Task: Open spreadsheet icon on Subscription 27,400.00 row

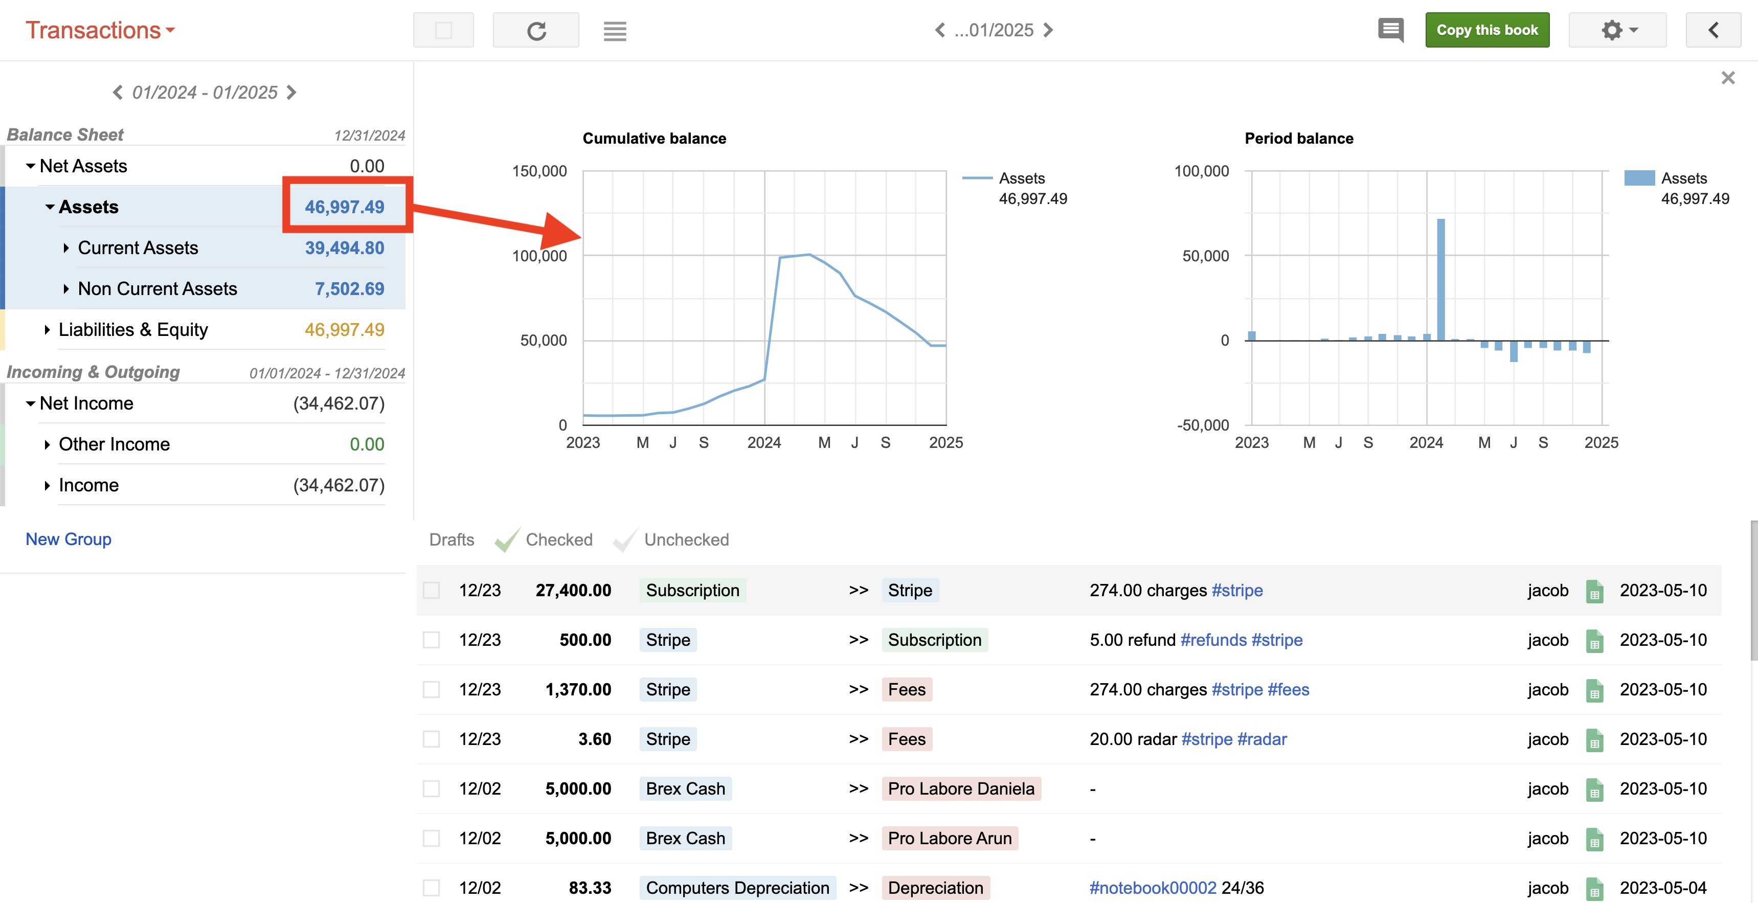Action: tap(1594, 591)
